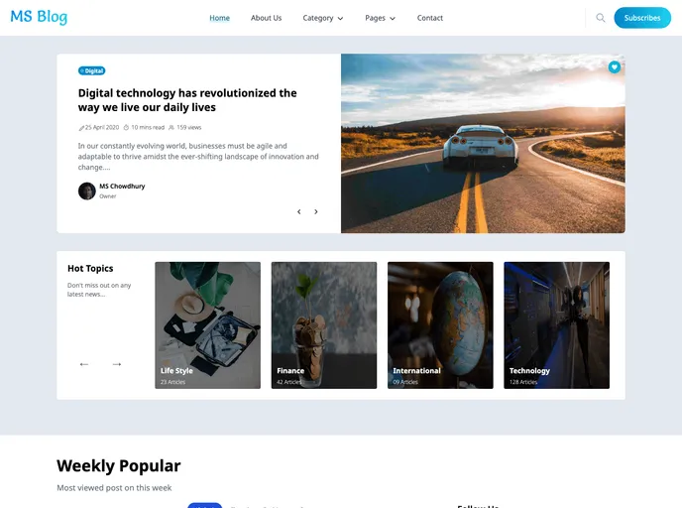This screenshot has width=682, height=508.
Task: Select the Digital category tag badge
Action: click(92, 70)
